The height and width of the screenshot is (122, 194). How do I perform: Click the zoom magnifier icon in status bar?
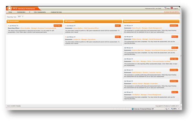172,109
